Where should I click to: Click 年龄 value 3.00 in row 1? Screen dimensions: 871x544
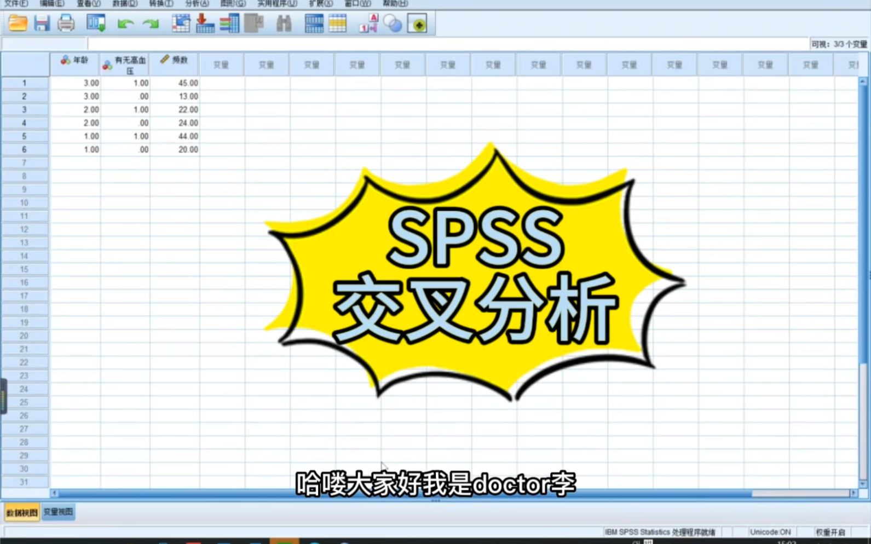click(x=75, y=83)
